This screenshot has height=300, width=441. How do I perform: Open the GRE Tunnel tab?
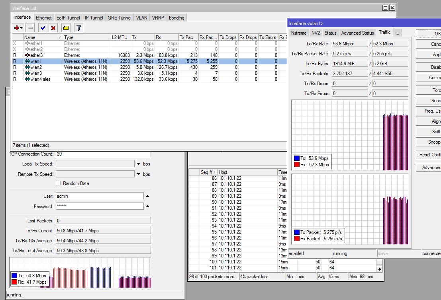coord(120,18)
